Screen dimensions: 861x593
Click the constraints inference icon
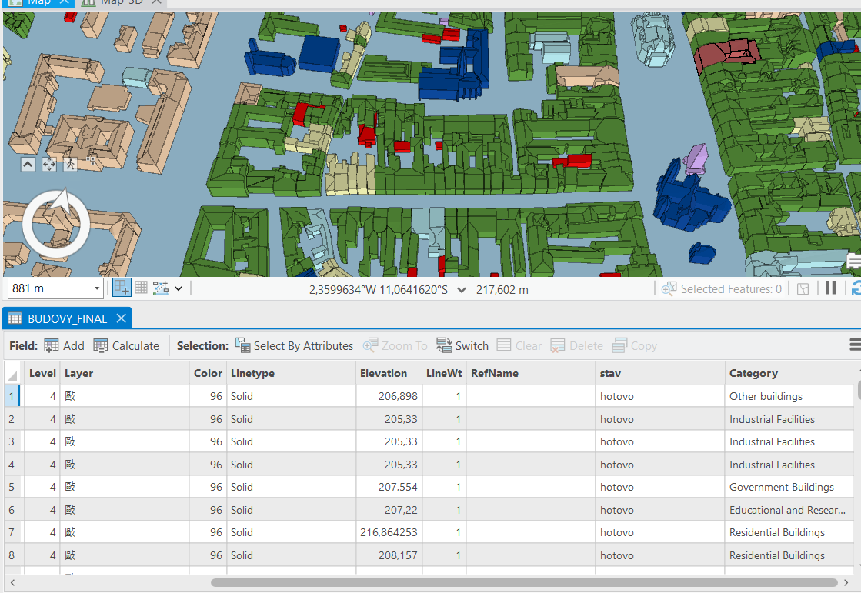pos(161,288)
